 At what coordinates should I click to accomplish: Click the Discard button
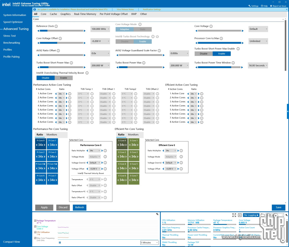[x=63, y=208]
